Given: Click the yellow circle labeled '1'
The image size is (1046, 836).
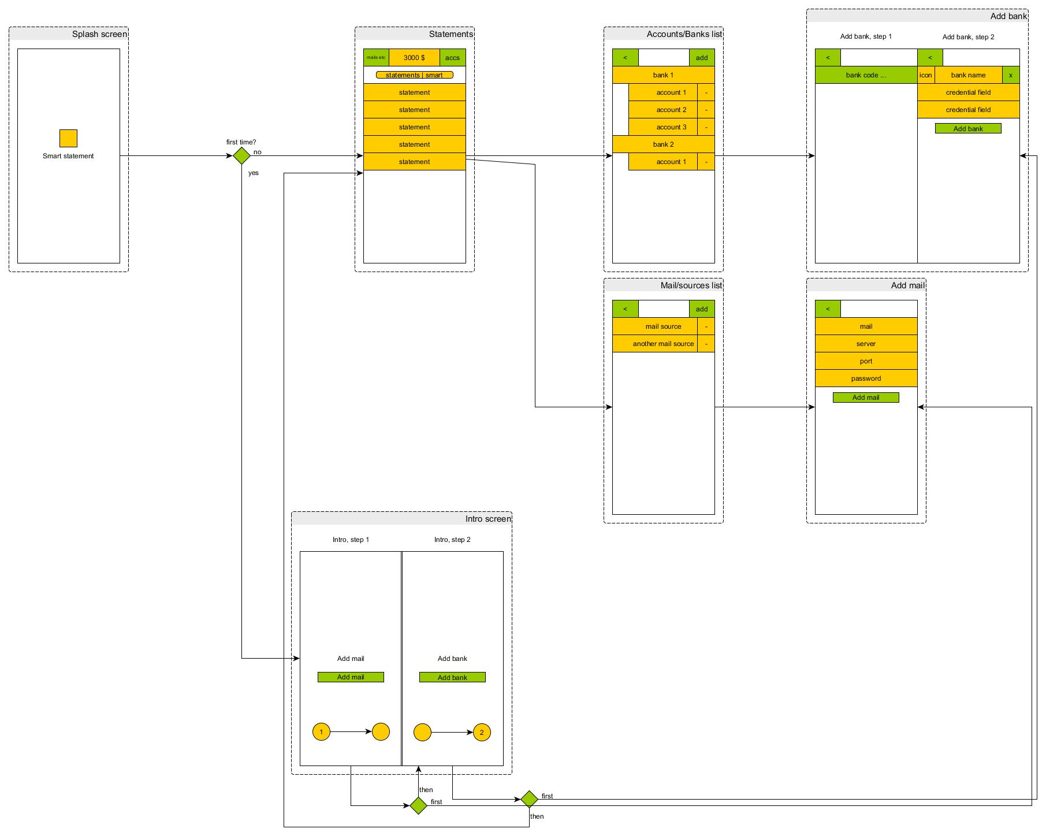Looking at the screenshot, I should [321, 732].
